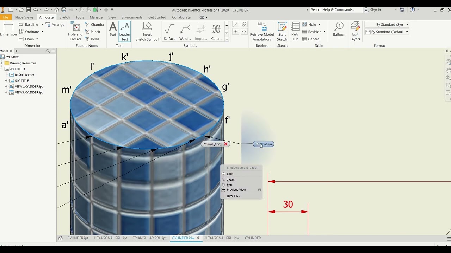This screenshot has width=451, height=253.
Task: Click the Home icon in quick access toolbar
Action: 57,10
